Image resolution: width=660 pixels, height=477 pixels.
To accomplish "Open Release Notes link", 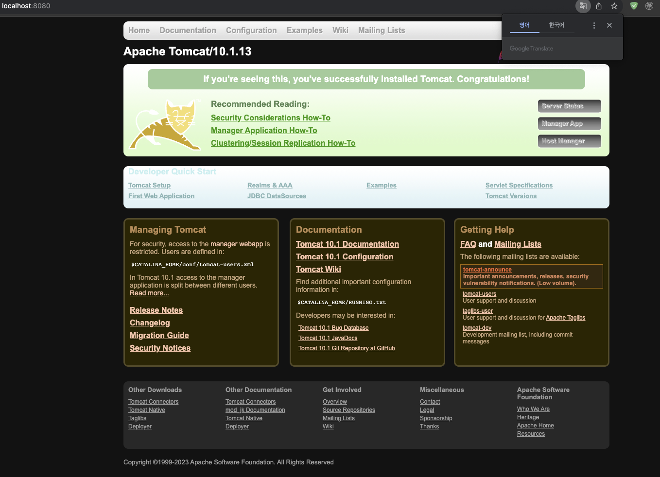I will point(156,310).
